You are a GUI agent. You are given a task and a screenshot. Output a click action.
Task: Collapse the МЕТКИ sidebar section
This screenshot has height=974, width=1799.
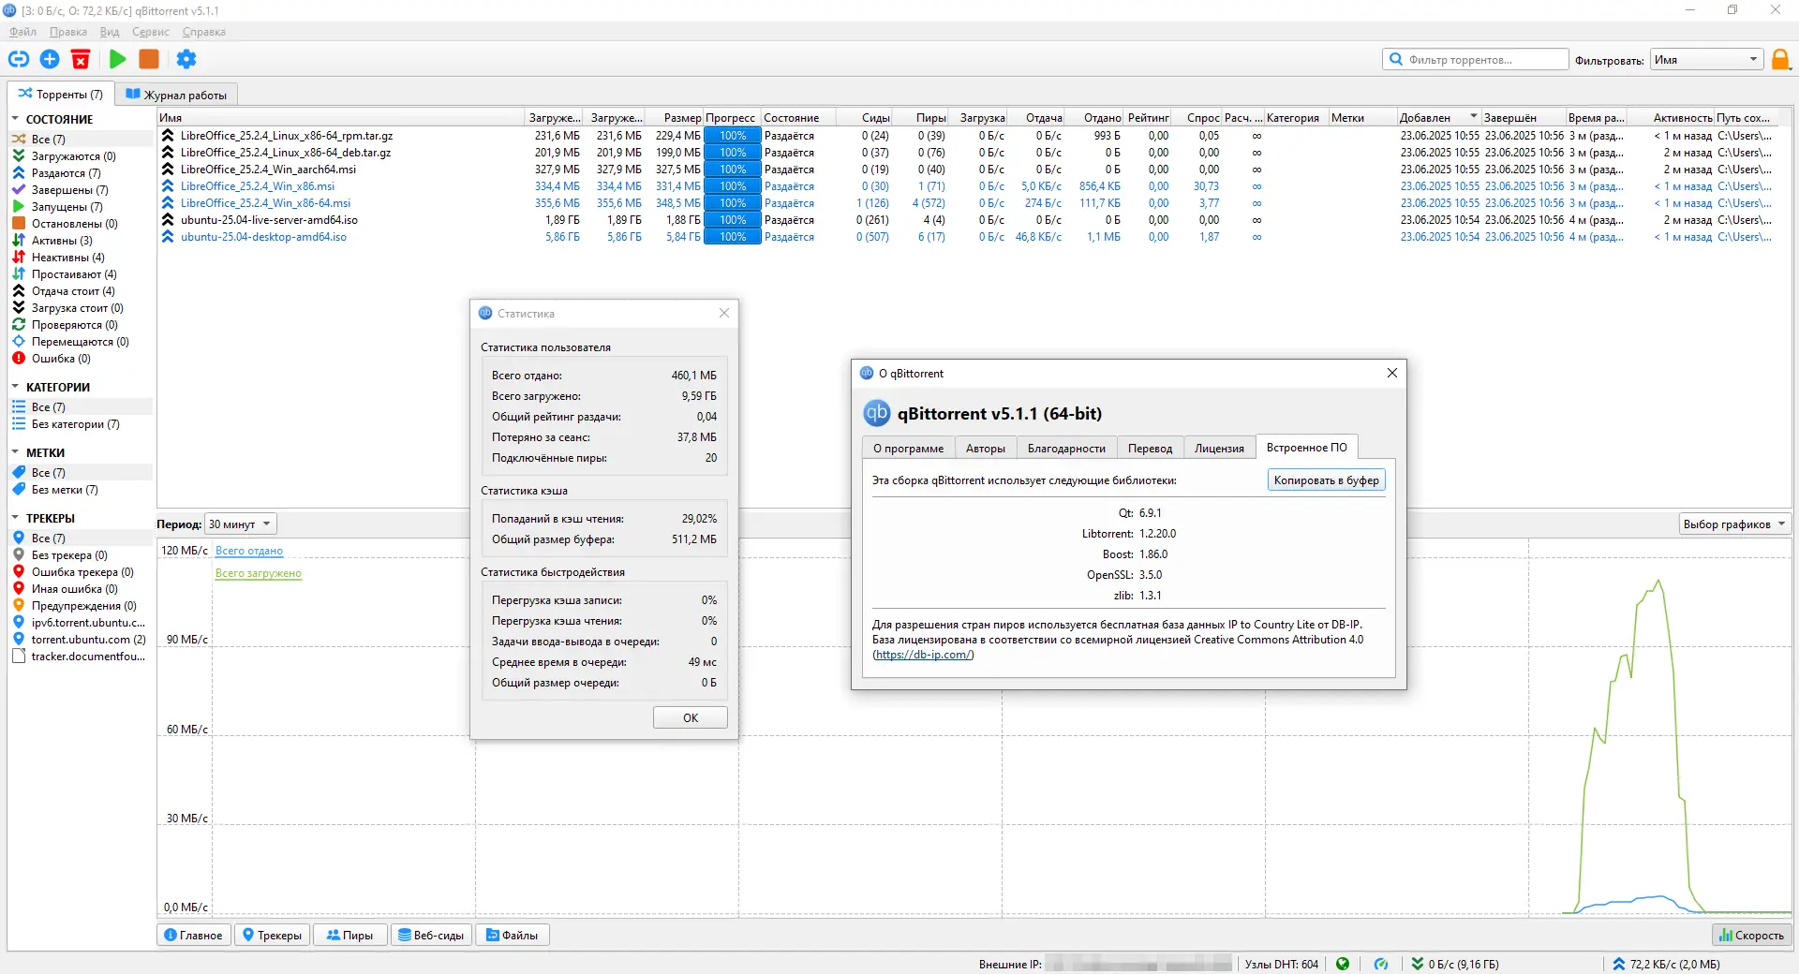[x=15, y=452]
